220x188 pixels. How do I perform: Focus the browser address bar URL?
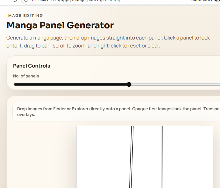(76, 1)
